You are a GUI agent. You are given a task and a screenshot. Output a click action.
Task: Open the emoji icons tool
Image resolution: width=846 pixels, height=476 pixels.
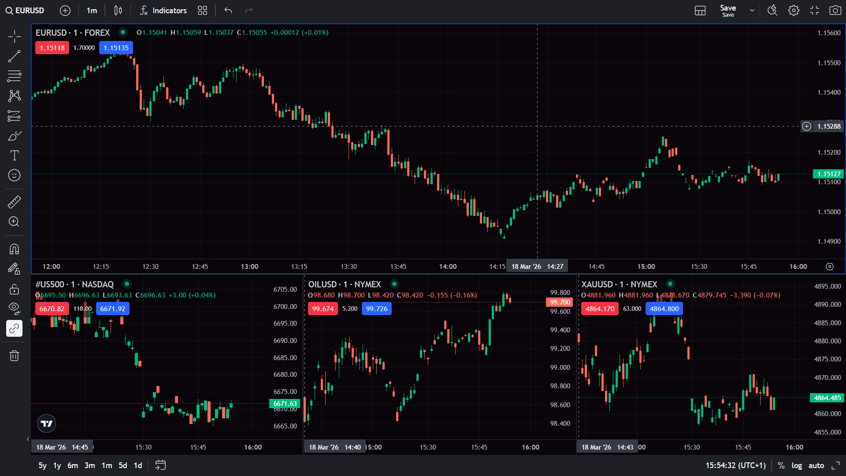coord(15,175)
